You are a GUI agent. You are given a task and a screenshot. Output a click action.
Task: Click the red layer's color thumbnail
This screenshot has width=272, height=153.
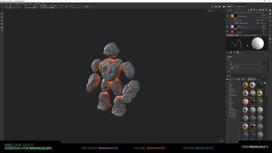click(x=232, y=32)
